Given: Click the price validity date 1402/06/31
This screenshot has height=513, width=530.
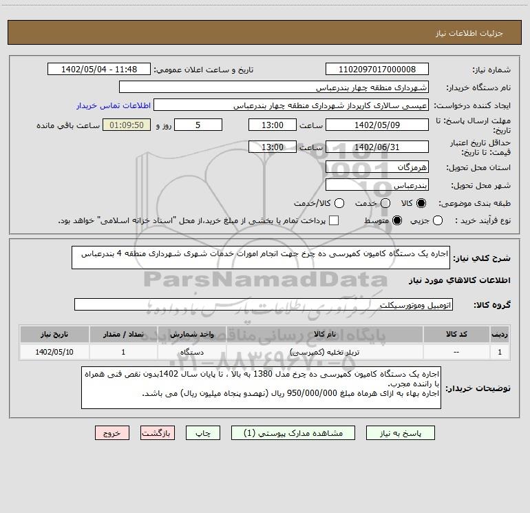Looking at the screenshot, I should tap(377, 147).
